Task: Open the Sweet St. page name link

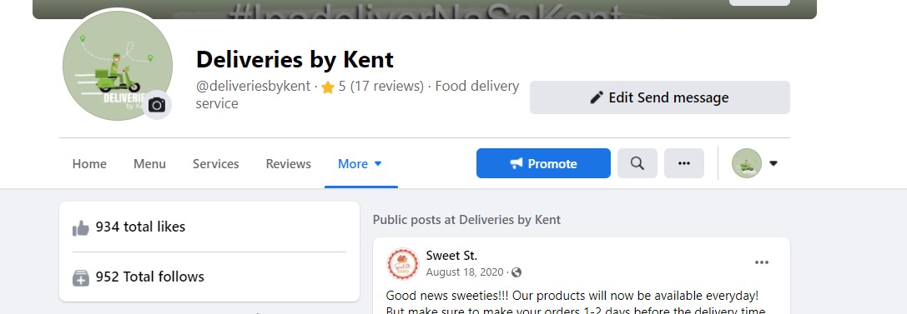Action: tap(451, 255)
